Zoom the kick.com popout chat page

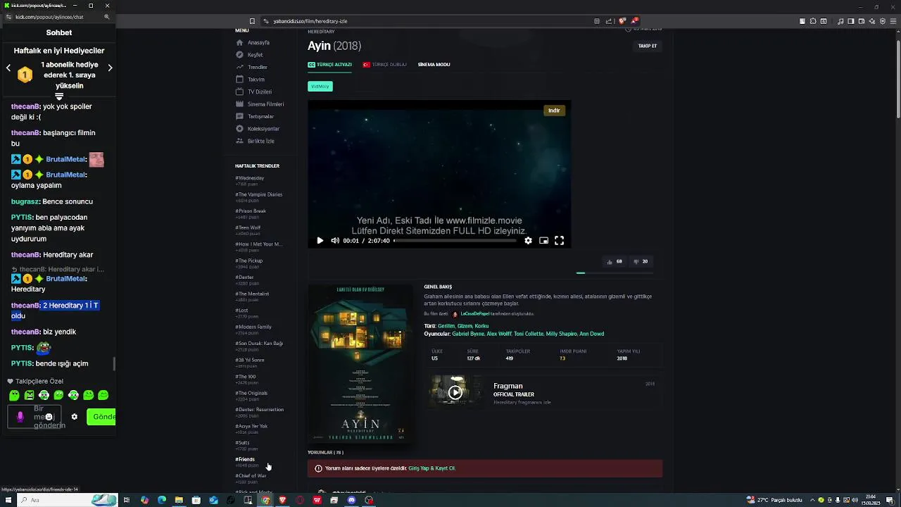pyautogui.click(x=106, y=16)
